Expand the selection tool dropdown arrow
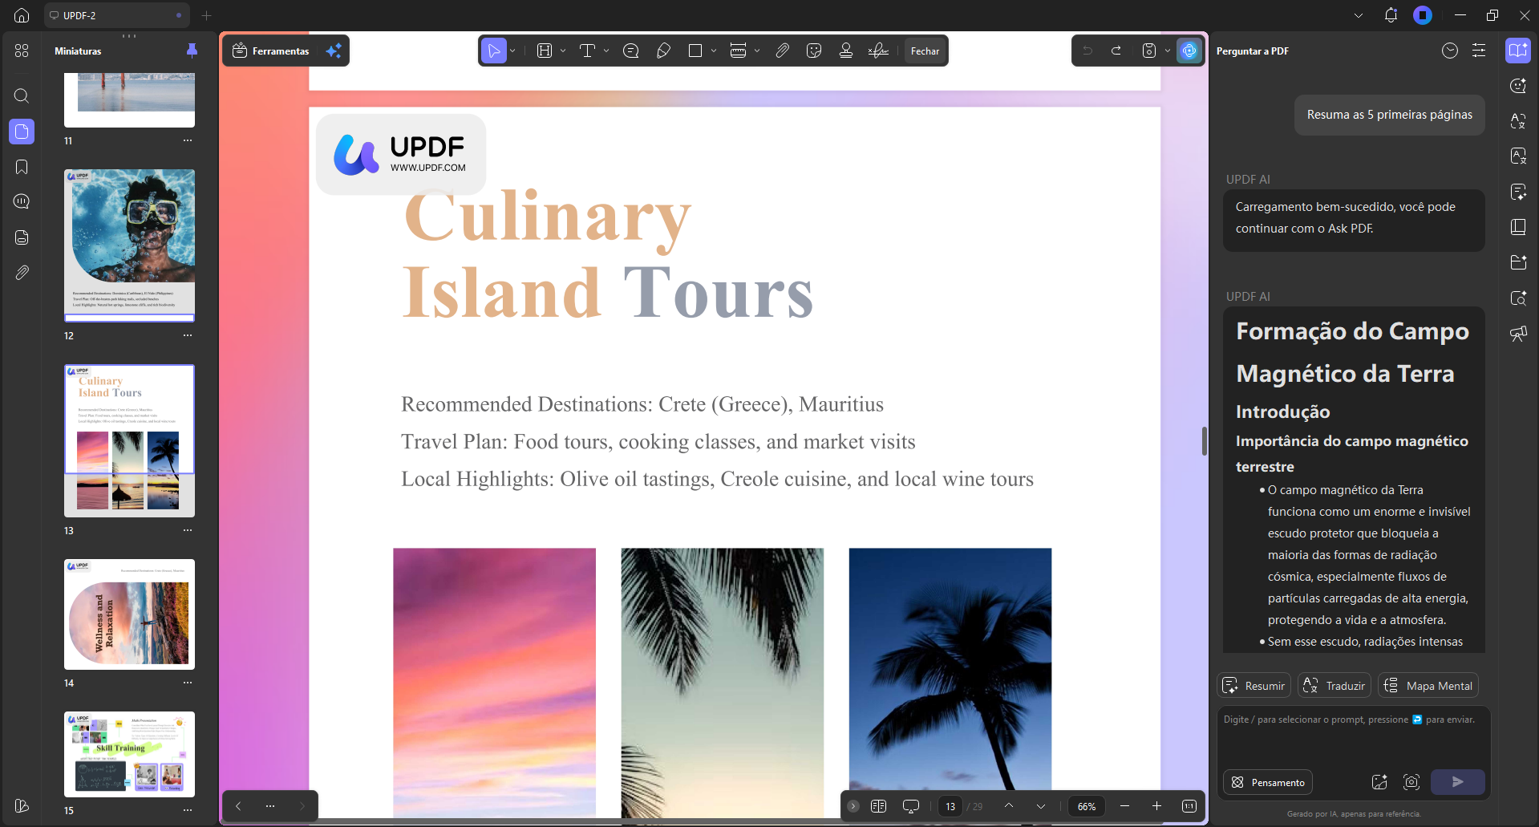Screen dimensions: 1539x827 click(x=512, y=51)
